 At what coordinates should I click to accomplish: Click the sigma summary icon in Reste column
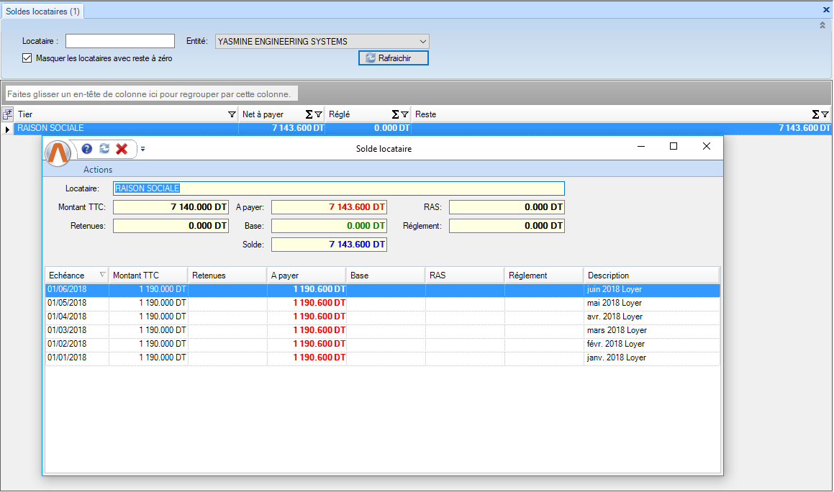(x=815, y=114)
